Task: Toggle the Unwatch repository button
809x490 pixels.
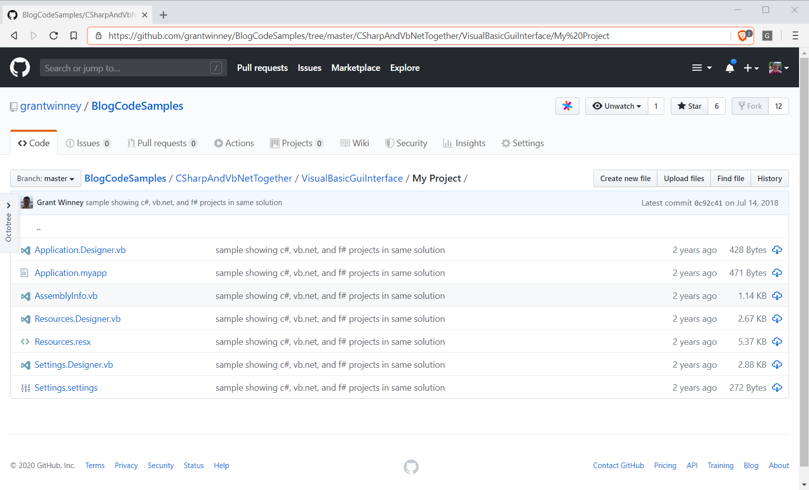Action: pyautogui.click(x=617, y=106)
